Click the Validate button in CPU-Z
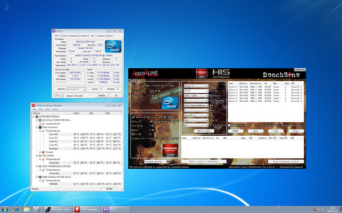 [x=101, y=95]
